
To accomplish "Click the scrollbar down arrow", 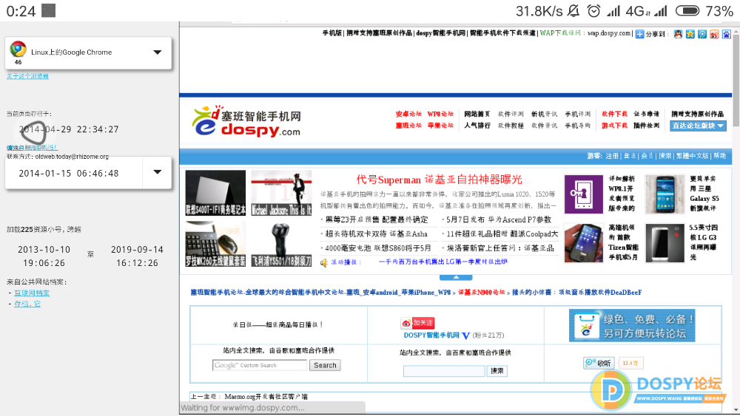I will [736, 410].
